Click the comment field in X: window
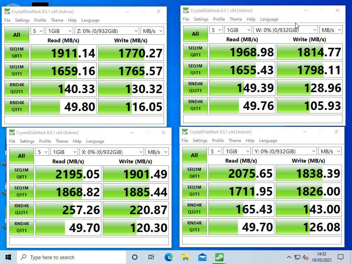 pyautogui.click(x=89, y=241)
